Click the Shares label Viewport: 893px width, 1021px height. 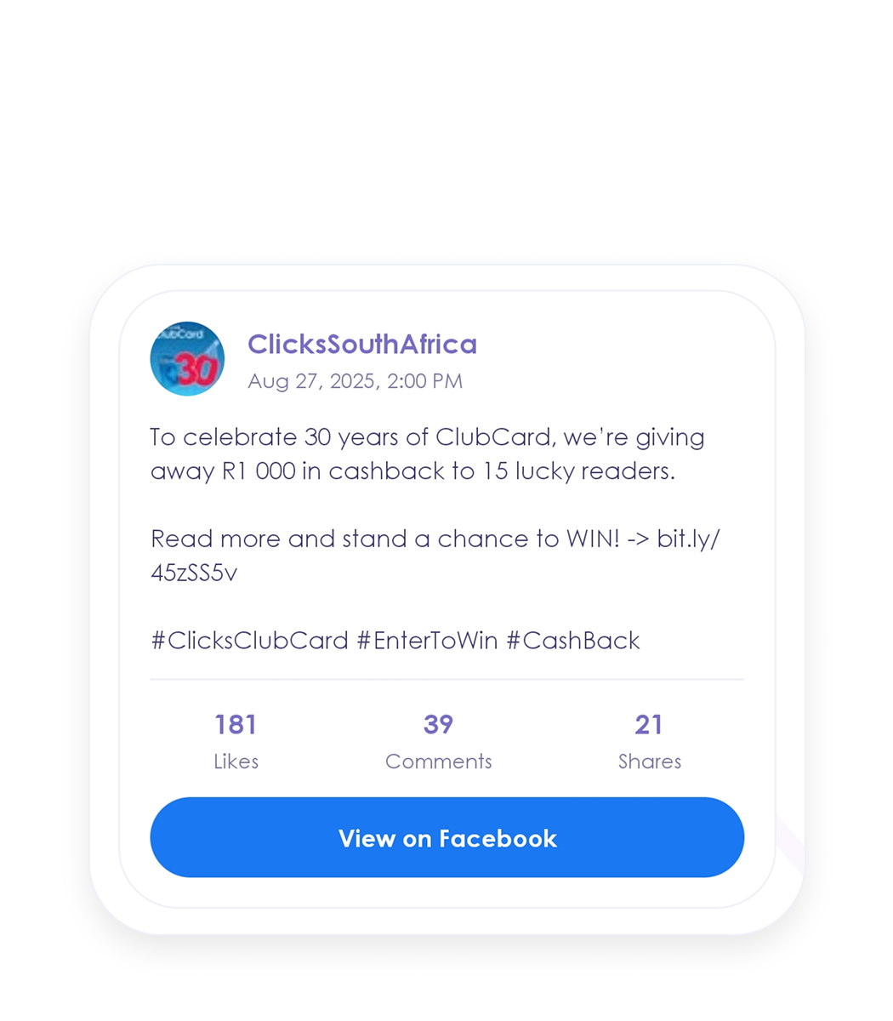coord(649,761)
